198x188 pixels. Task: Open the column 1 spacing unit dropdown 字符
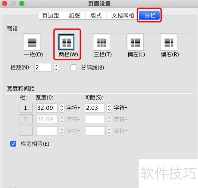120,108
